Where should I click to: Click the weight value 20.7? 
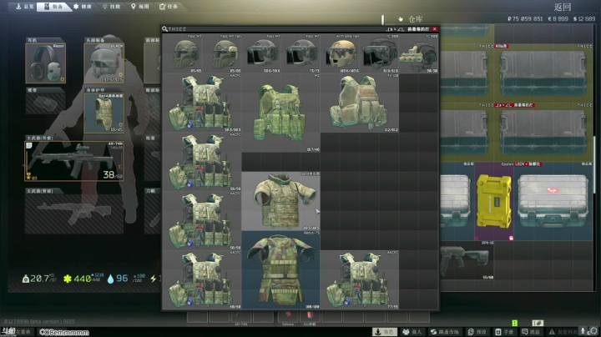point(40,279)
